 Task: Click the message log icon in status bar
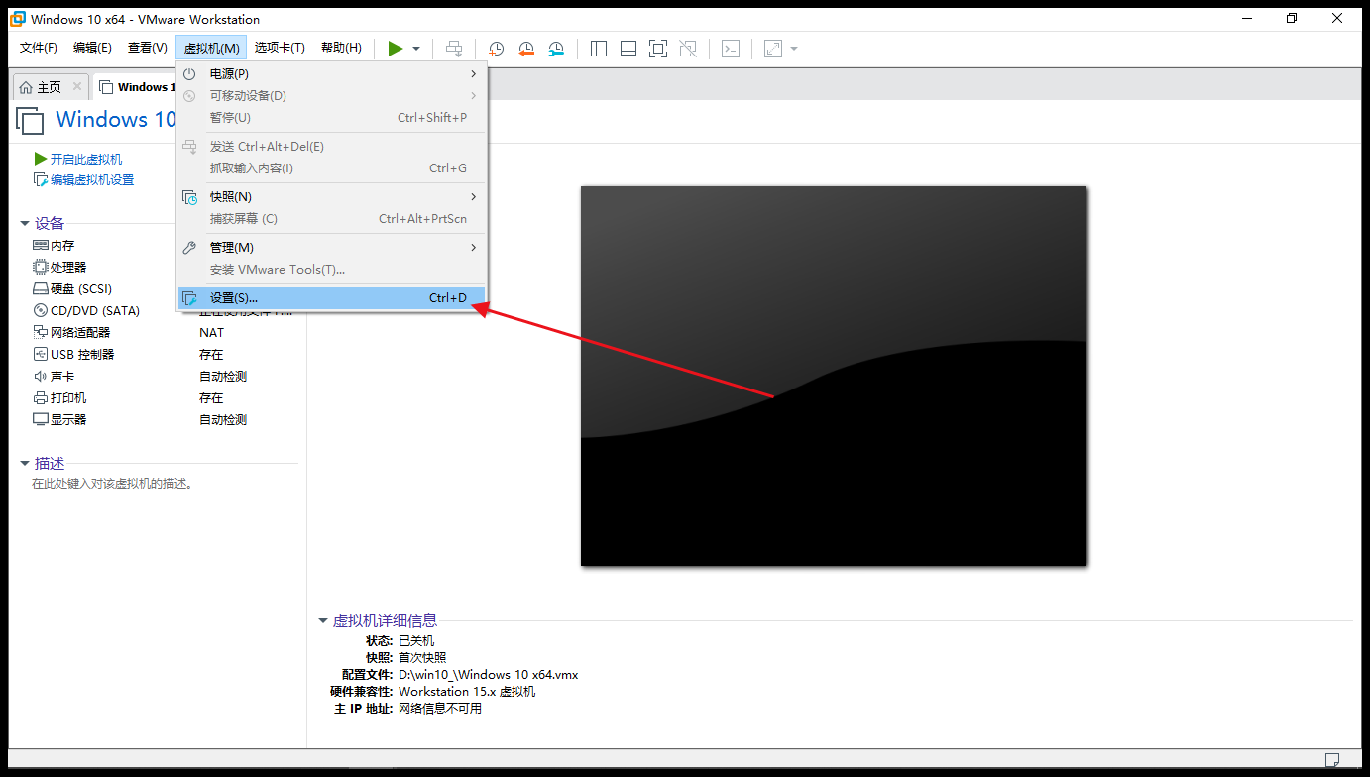1331,760
